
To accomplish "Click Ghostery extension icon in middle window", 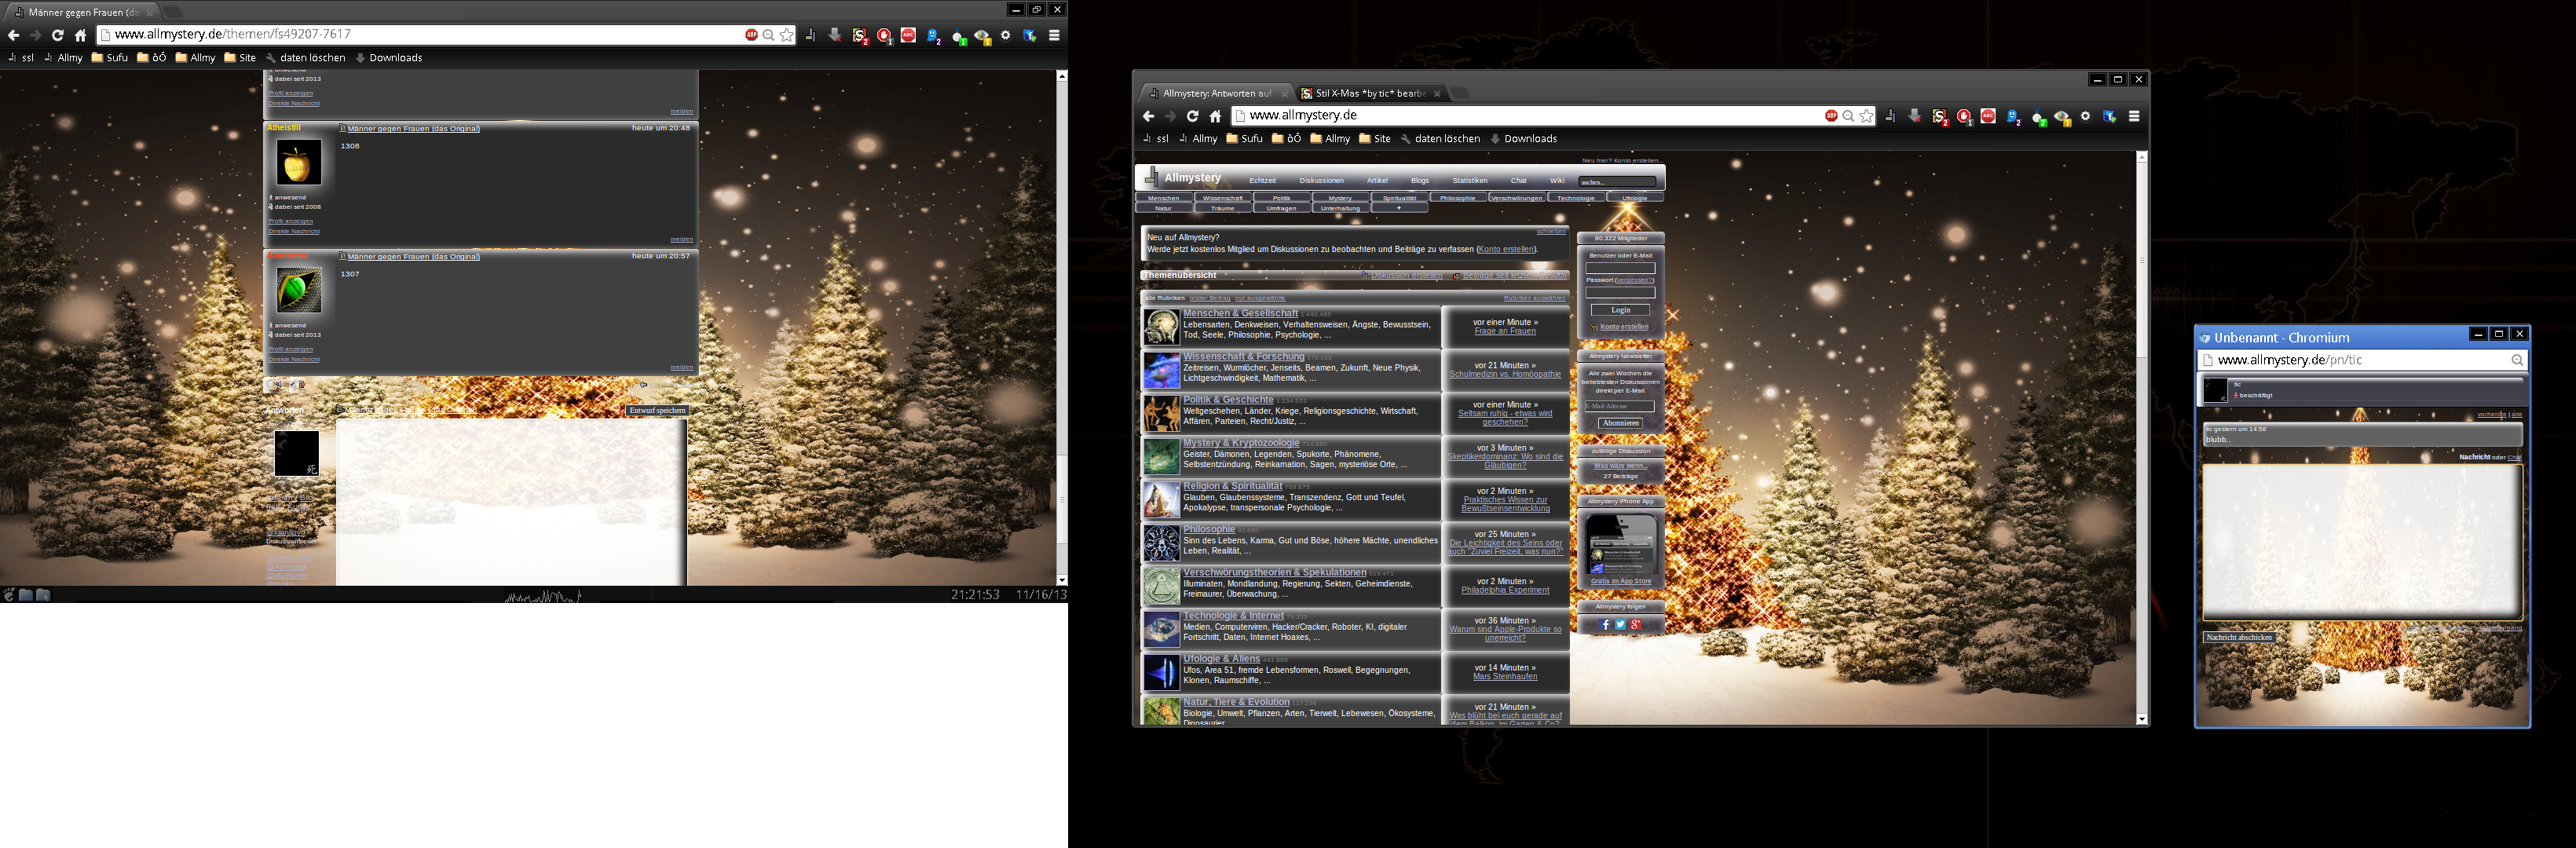I will click(x=2012, y=117).
